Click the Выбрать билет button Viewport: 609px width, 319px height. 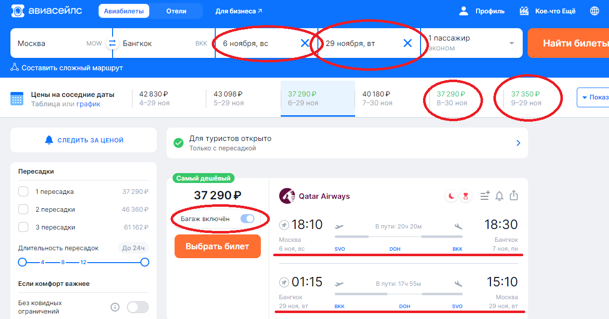[217, 246]
